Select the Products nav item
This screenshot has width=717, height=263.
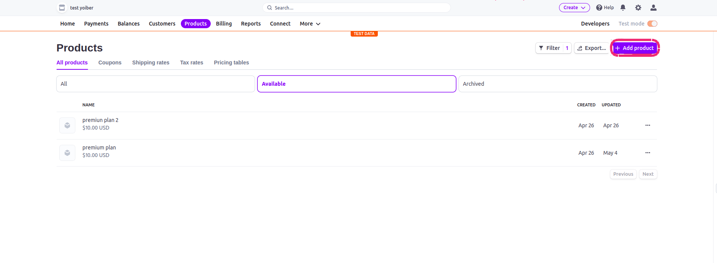point(196,24)
